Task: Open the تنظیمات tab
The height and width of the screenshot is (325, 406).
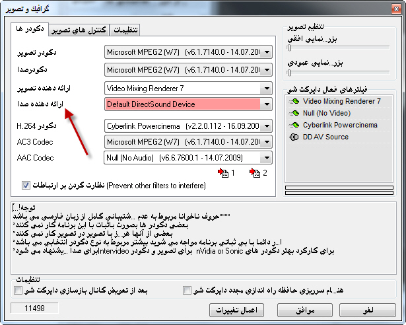Action: [126, 30]
